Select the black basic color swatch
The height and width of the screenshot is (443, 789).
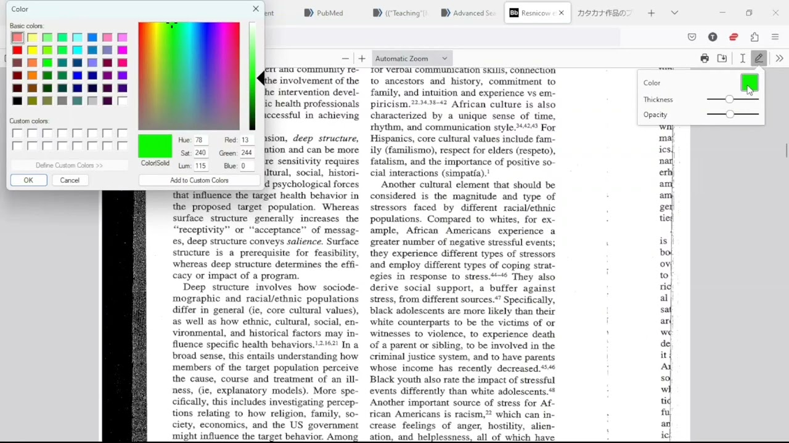click(x=17, y=100)
